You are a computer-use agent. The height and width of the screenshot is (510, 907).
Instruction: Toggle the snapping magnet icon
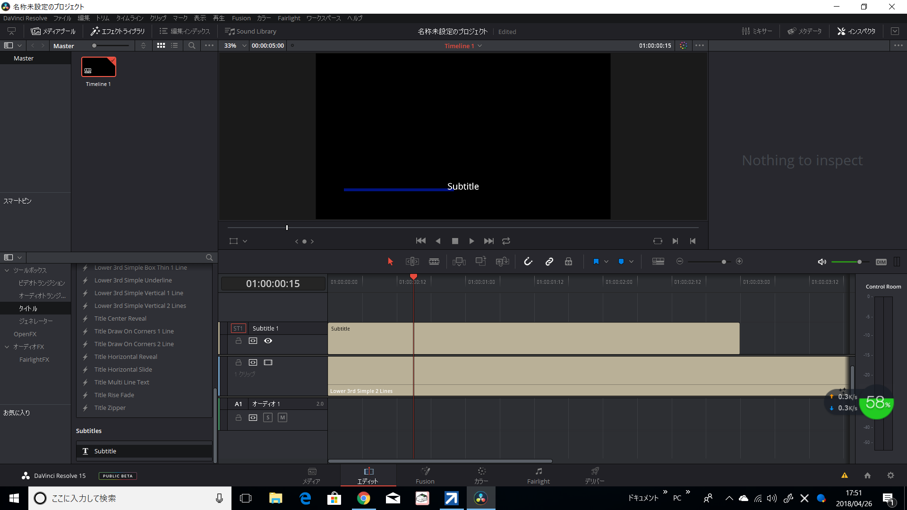tap(528, 262)
